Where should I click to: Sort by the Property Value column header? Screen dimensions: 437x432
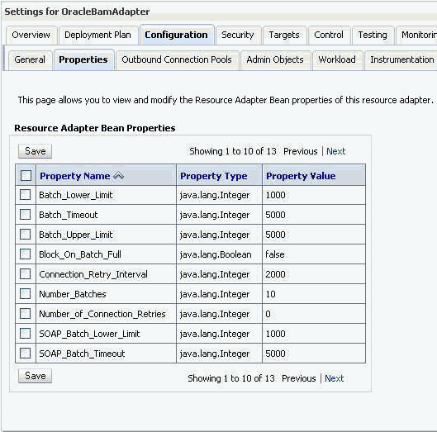pyautogui.click(x=301, y=176)
